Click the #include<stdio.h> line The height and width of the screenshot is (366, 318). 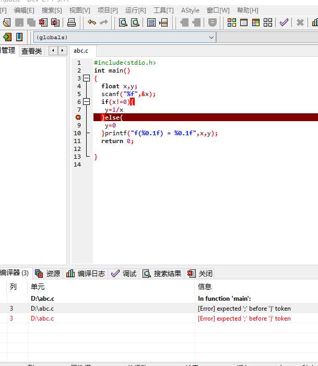click(x=125, y=63)
